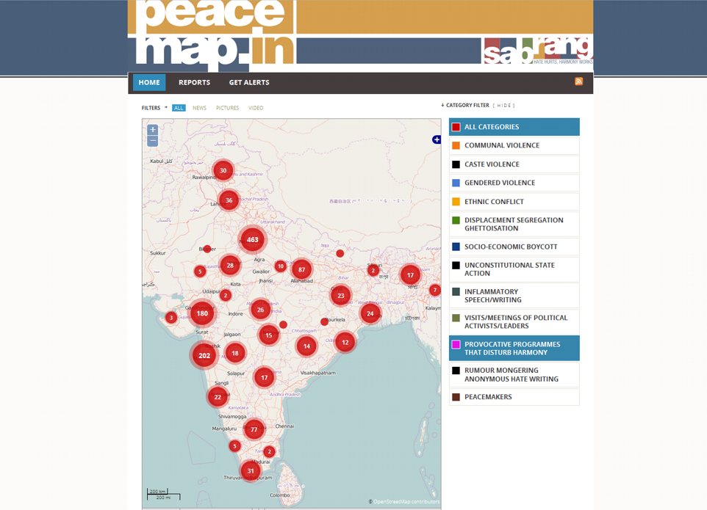Open the RSS feed icon
The height and width of the screenshot is (510, 707).
[x=578, y=81]
